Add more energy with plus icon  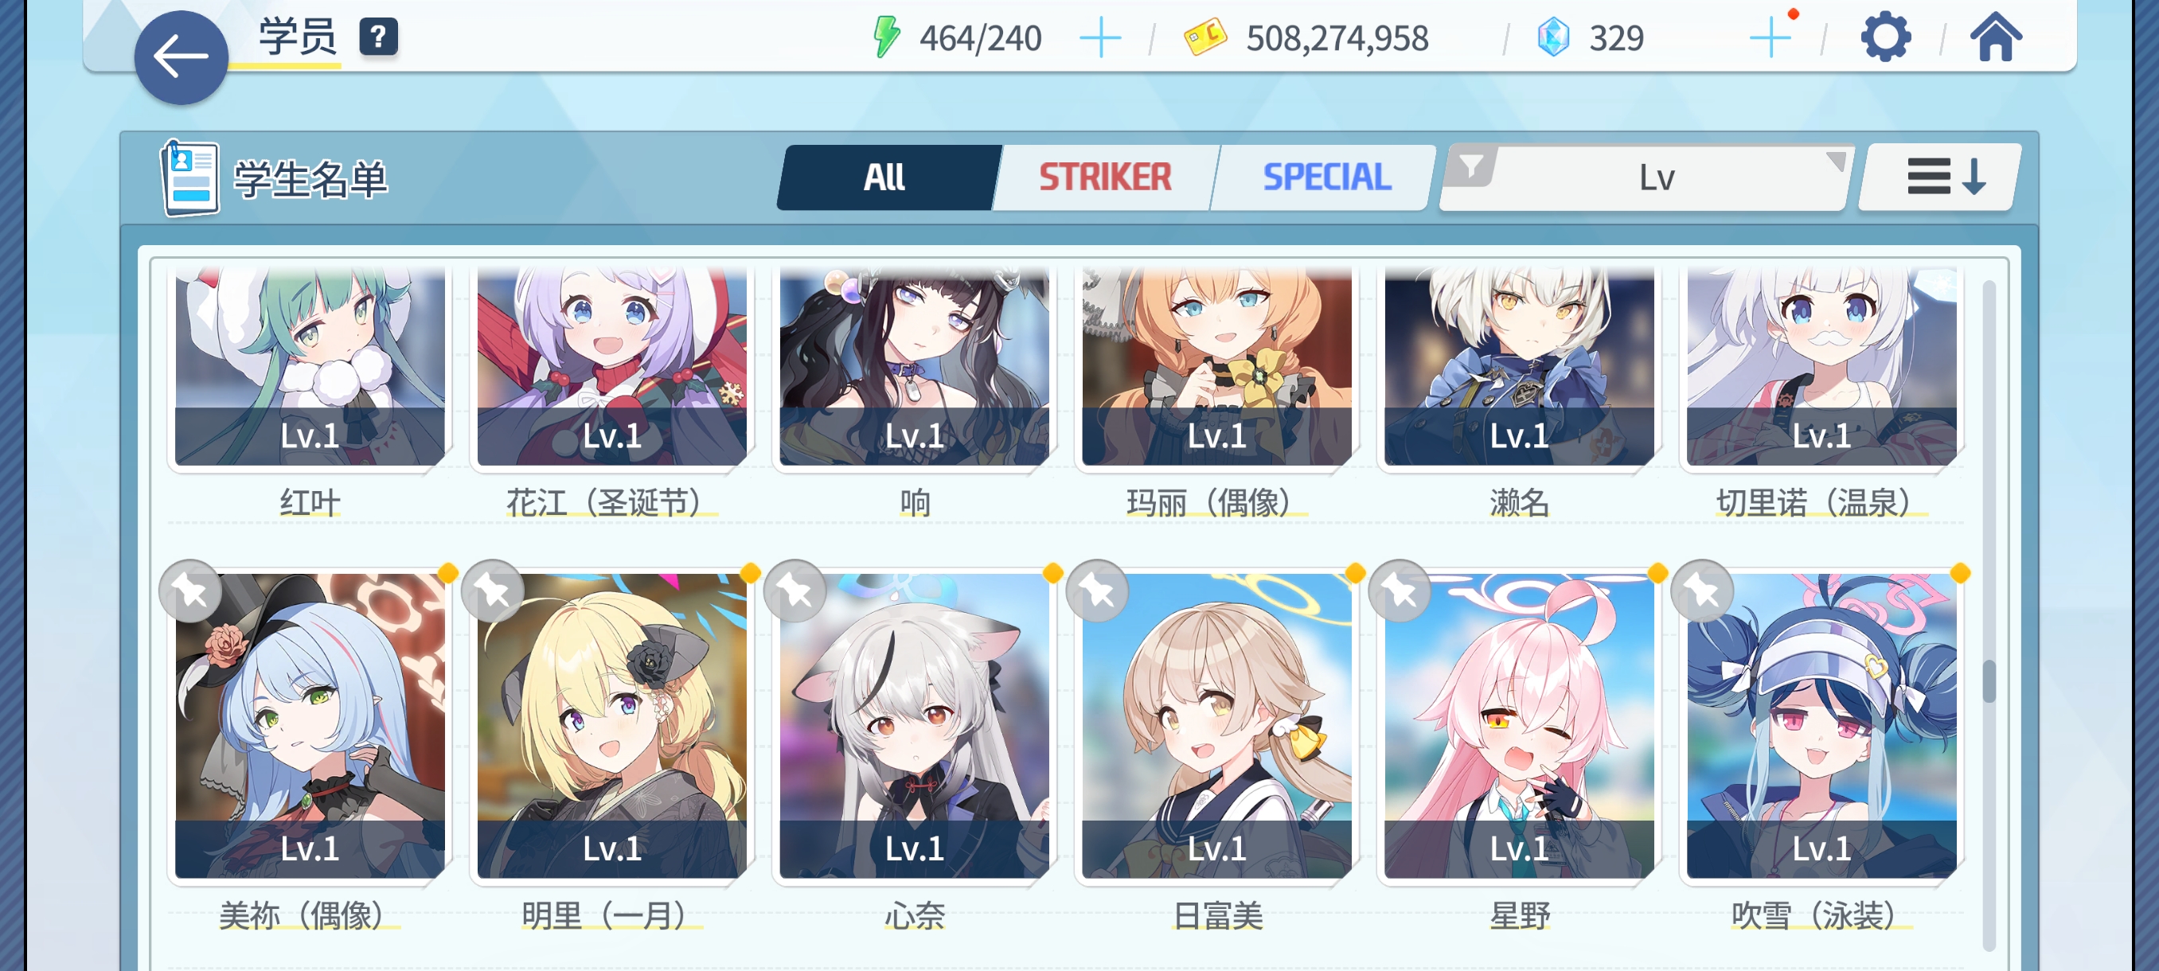[x=1099, y=38]
